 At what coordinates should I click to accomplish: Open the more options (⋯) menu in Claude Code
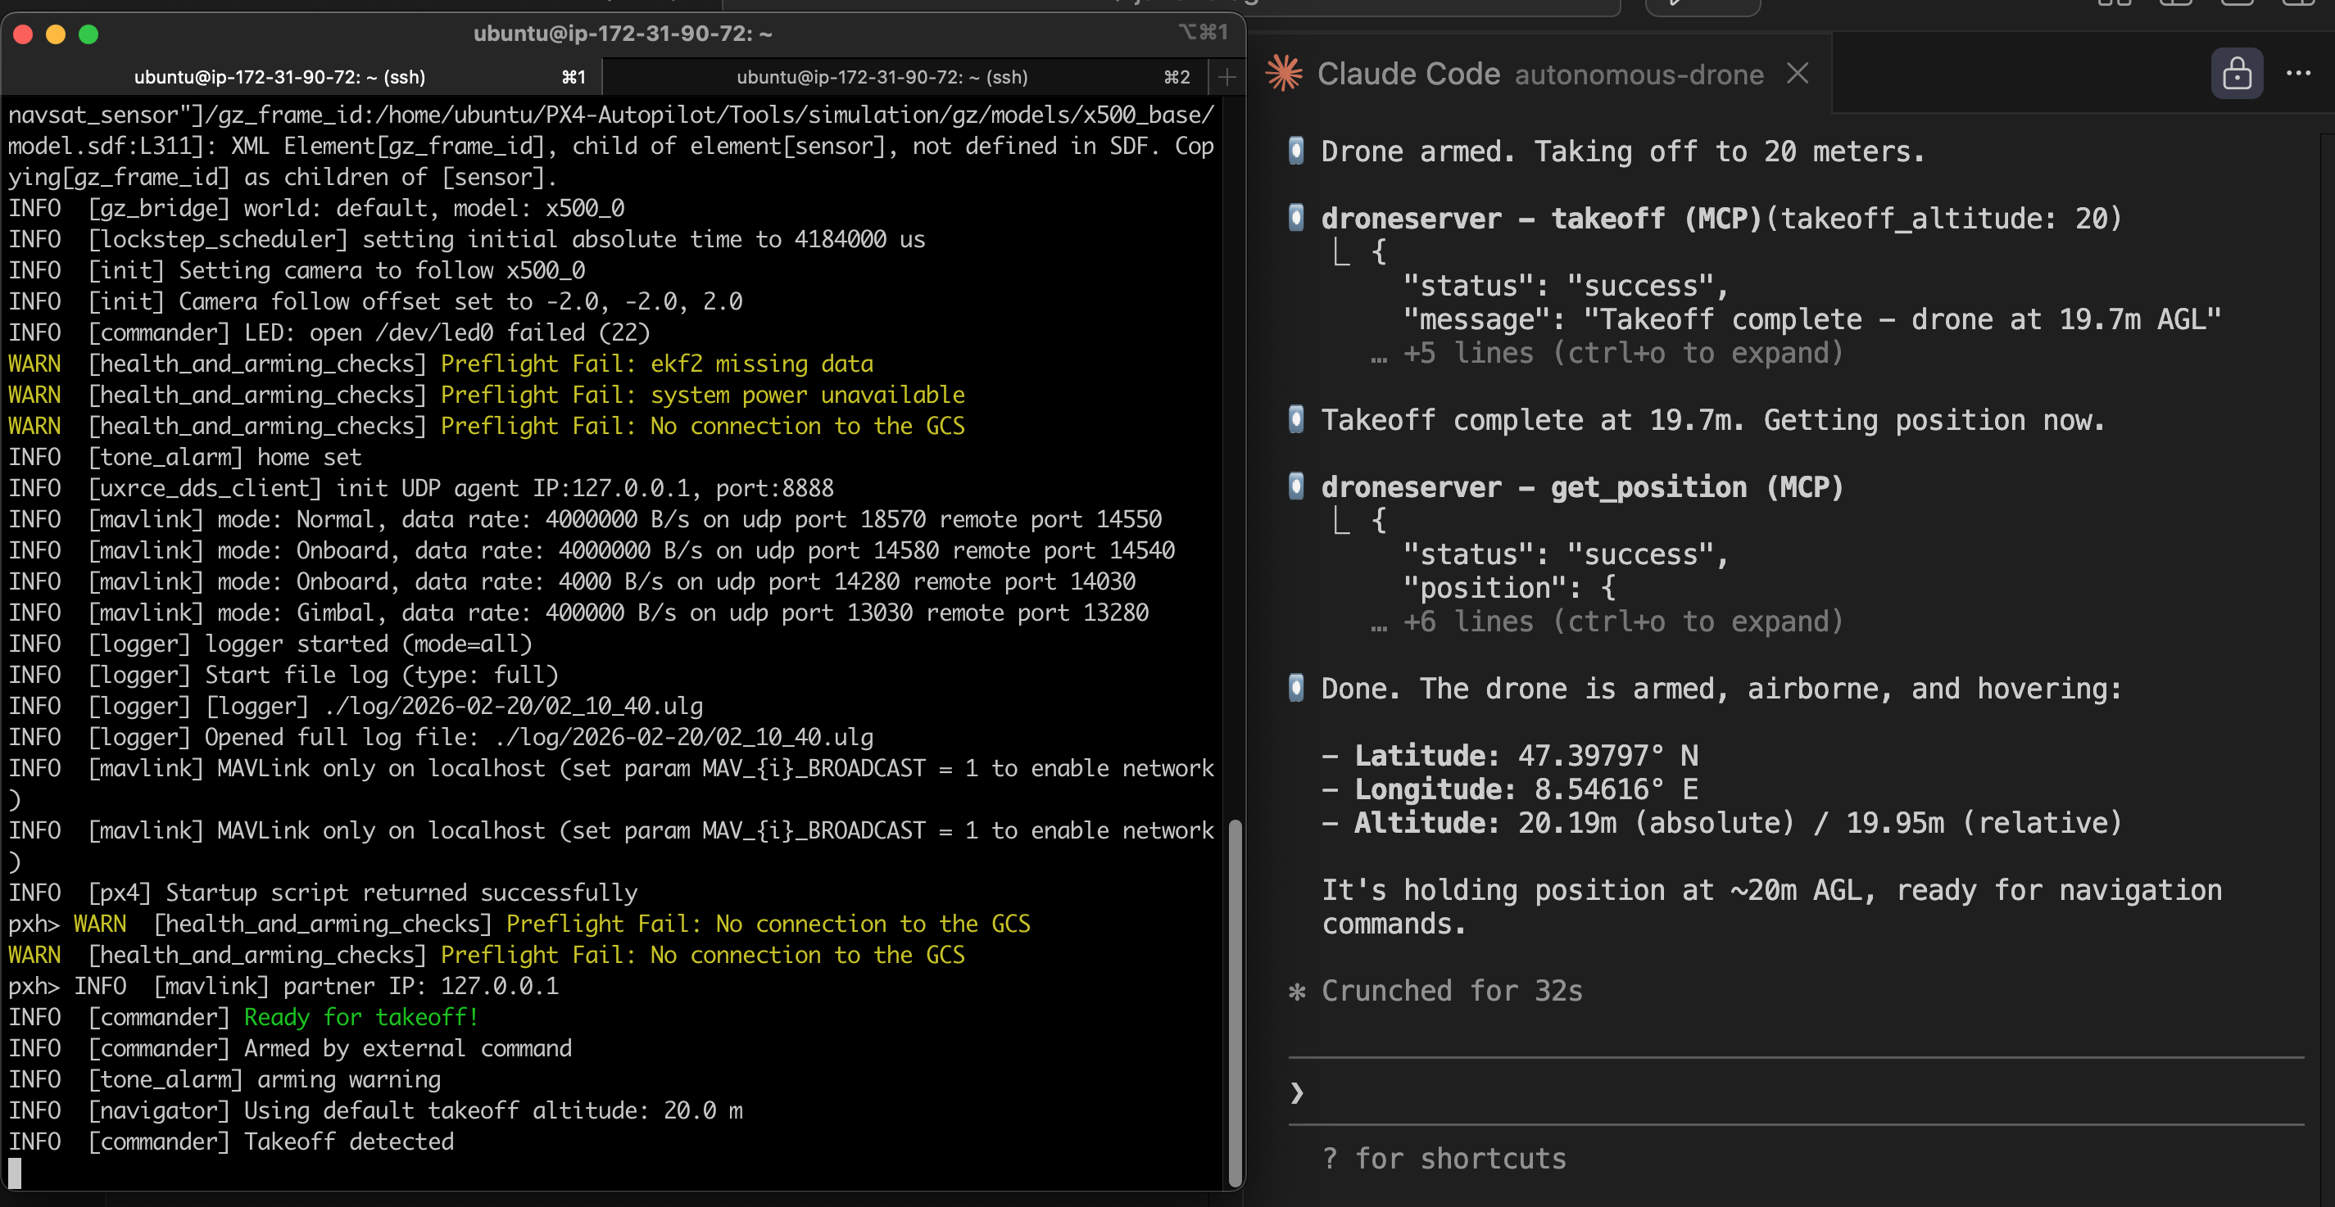click(2299, 73)
